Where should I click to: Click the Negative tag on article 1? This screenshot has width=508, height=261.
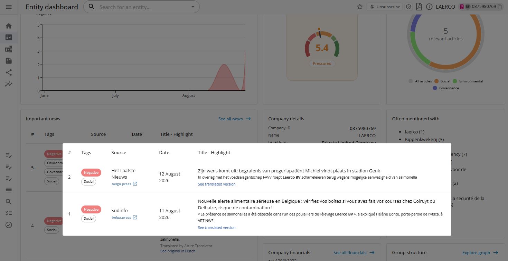91,210
